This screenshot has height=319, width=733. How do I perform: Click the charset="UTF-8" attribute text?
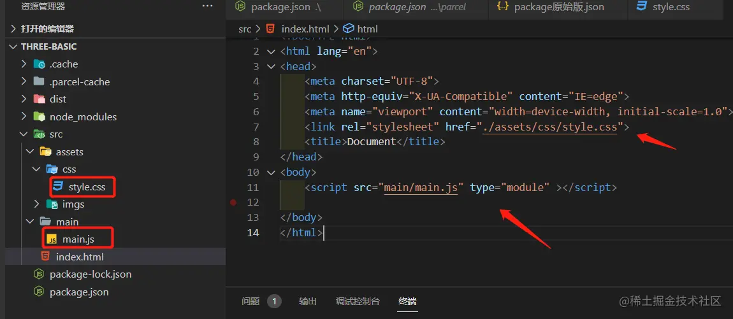pyautogui.click(x=387, y=82)
